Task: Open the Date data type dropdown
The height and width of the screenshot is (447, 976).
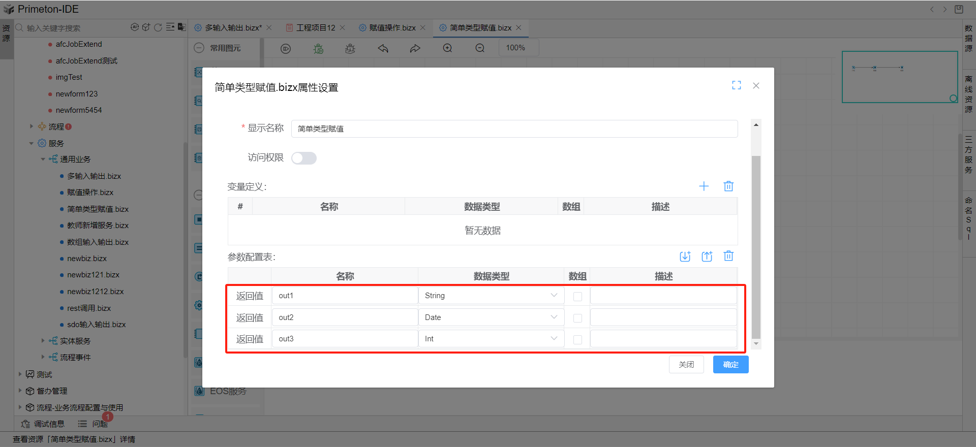Action: pos(491,317)
